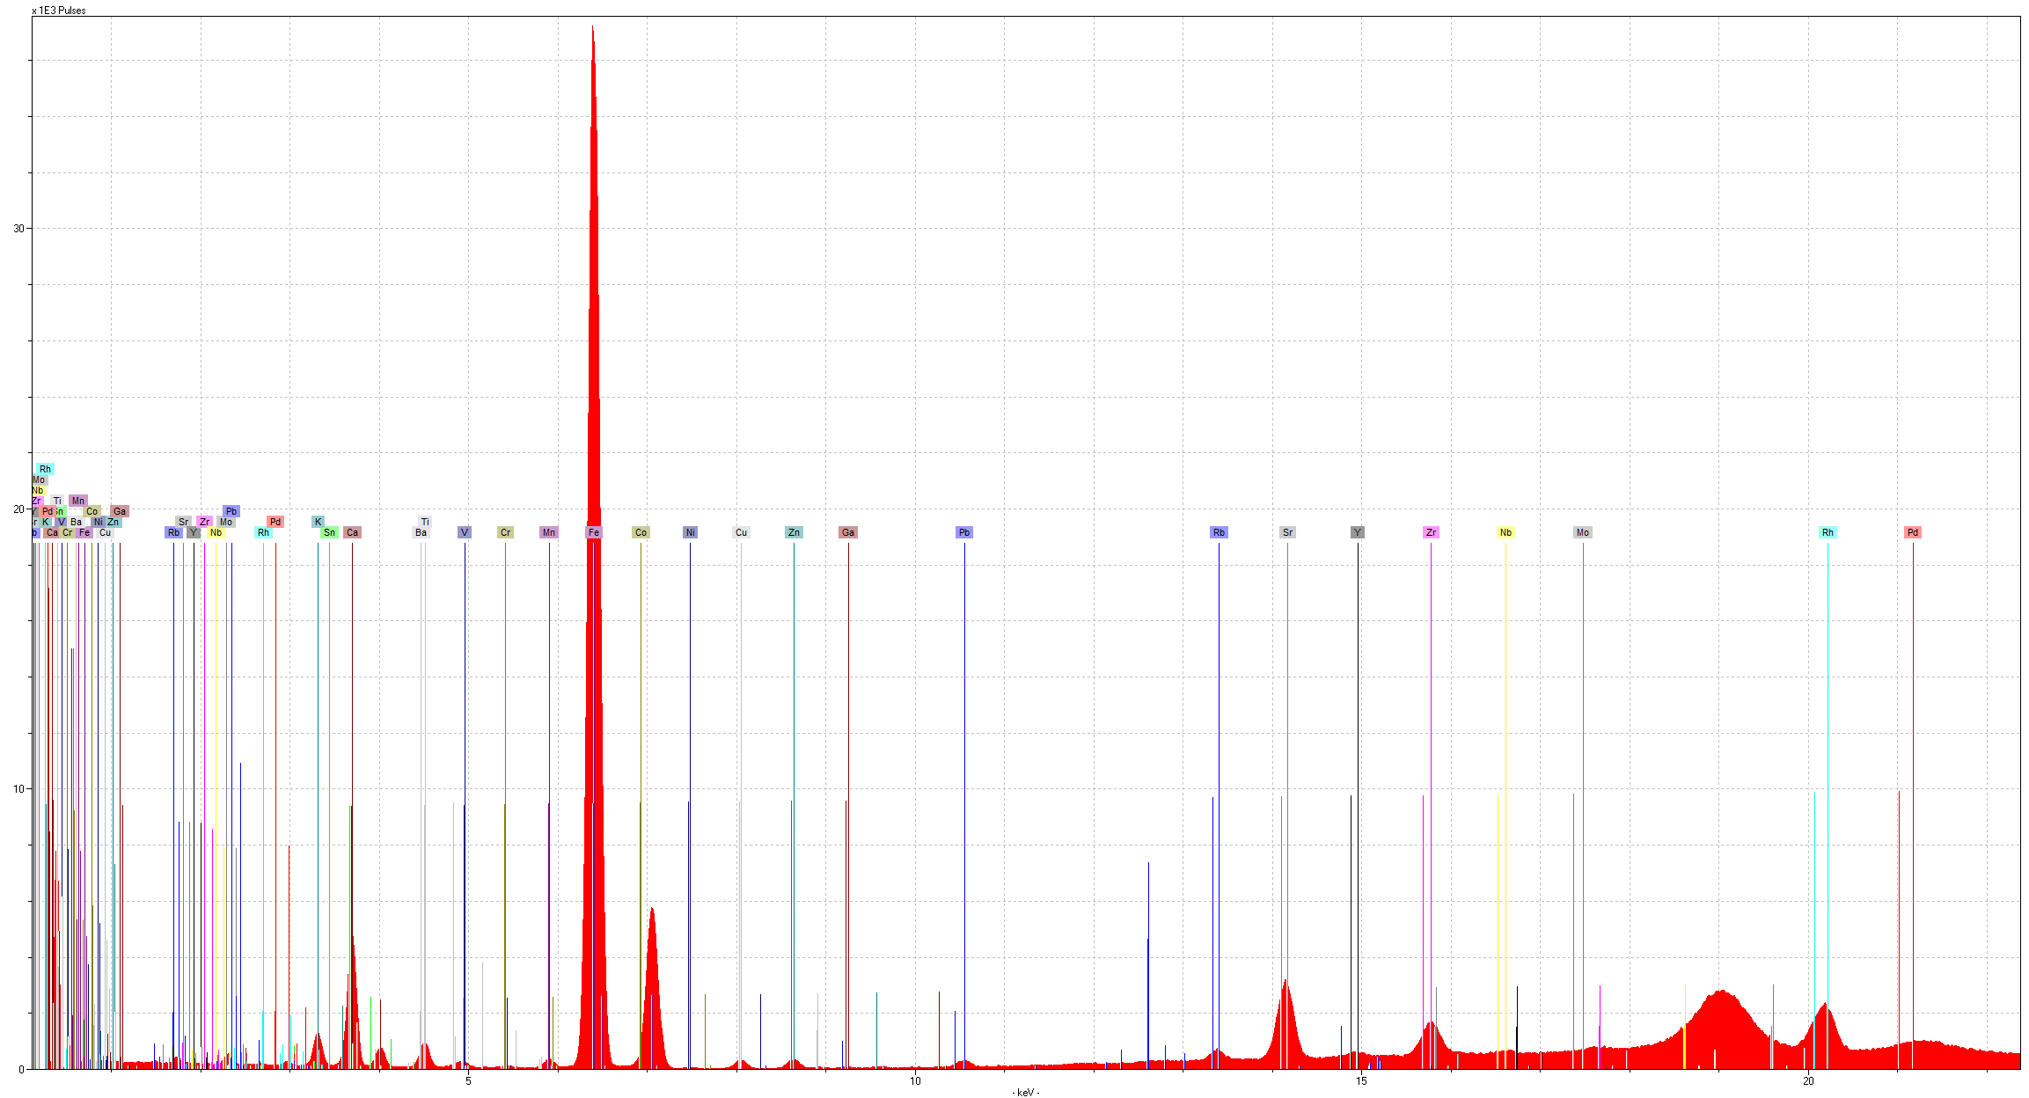Select the Pb label near 10.5 keV

964,532
